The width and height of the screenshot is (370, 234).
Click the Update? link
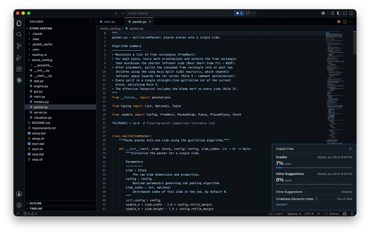(x=281, y=204)
